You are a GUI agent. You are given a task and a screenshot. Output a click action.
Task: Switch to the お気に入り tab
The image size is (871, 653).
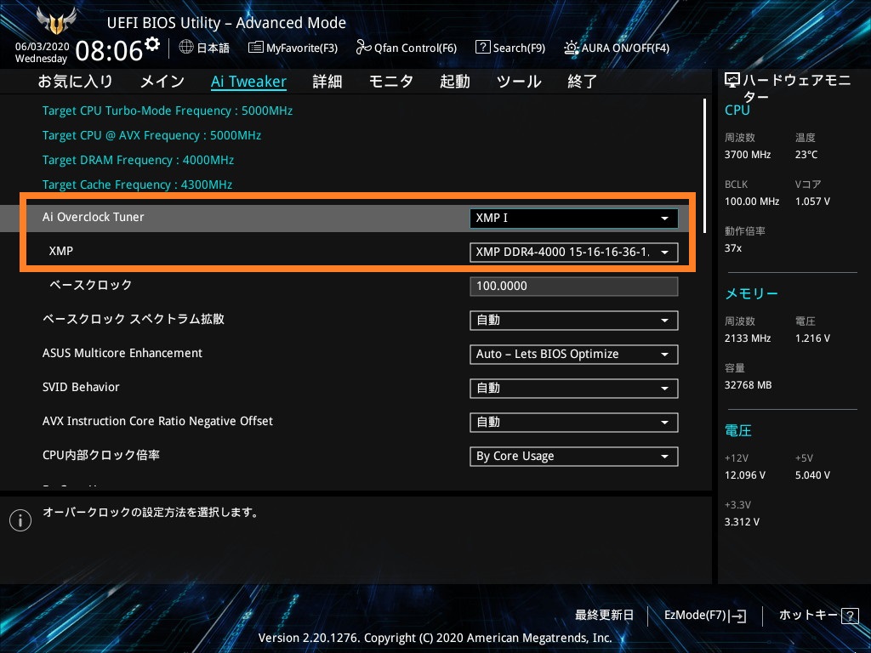pyautogui.click(x=75, y=82)
